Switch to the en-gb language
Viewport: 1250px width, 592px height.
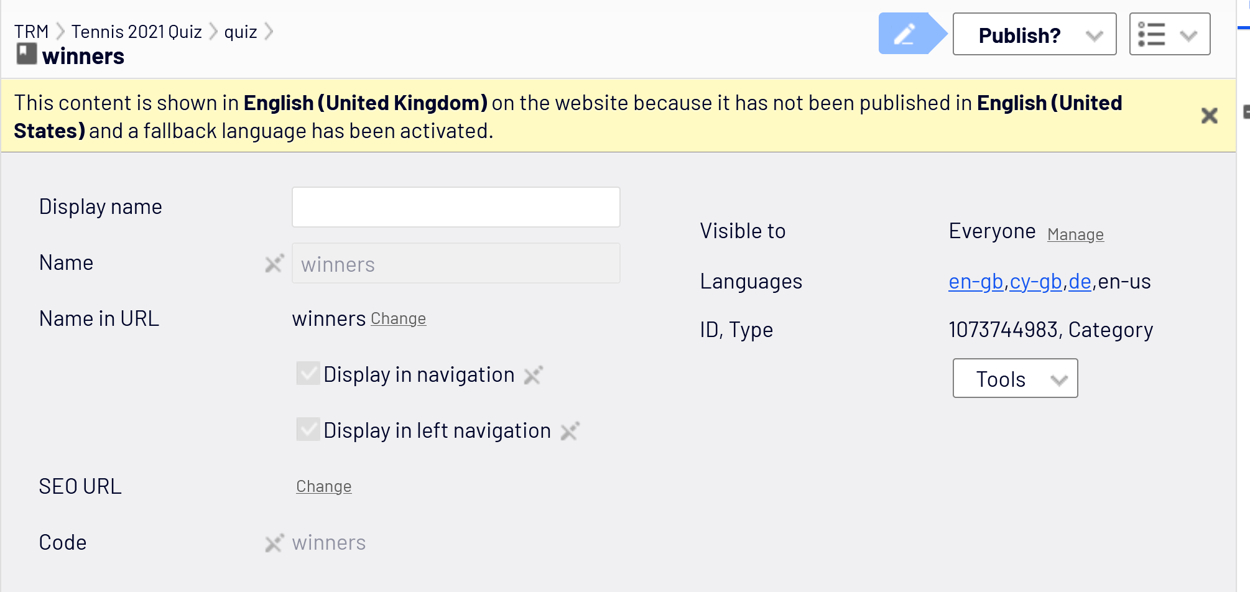tap(975, 282)
